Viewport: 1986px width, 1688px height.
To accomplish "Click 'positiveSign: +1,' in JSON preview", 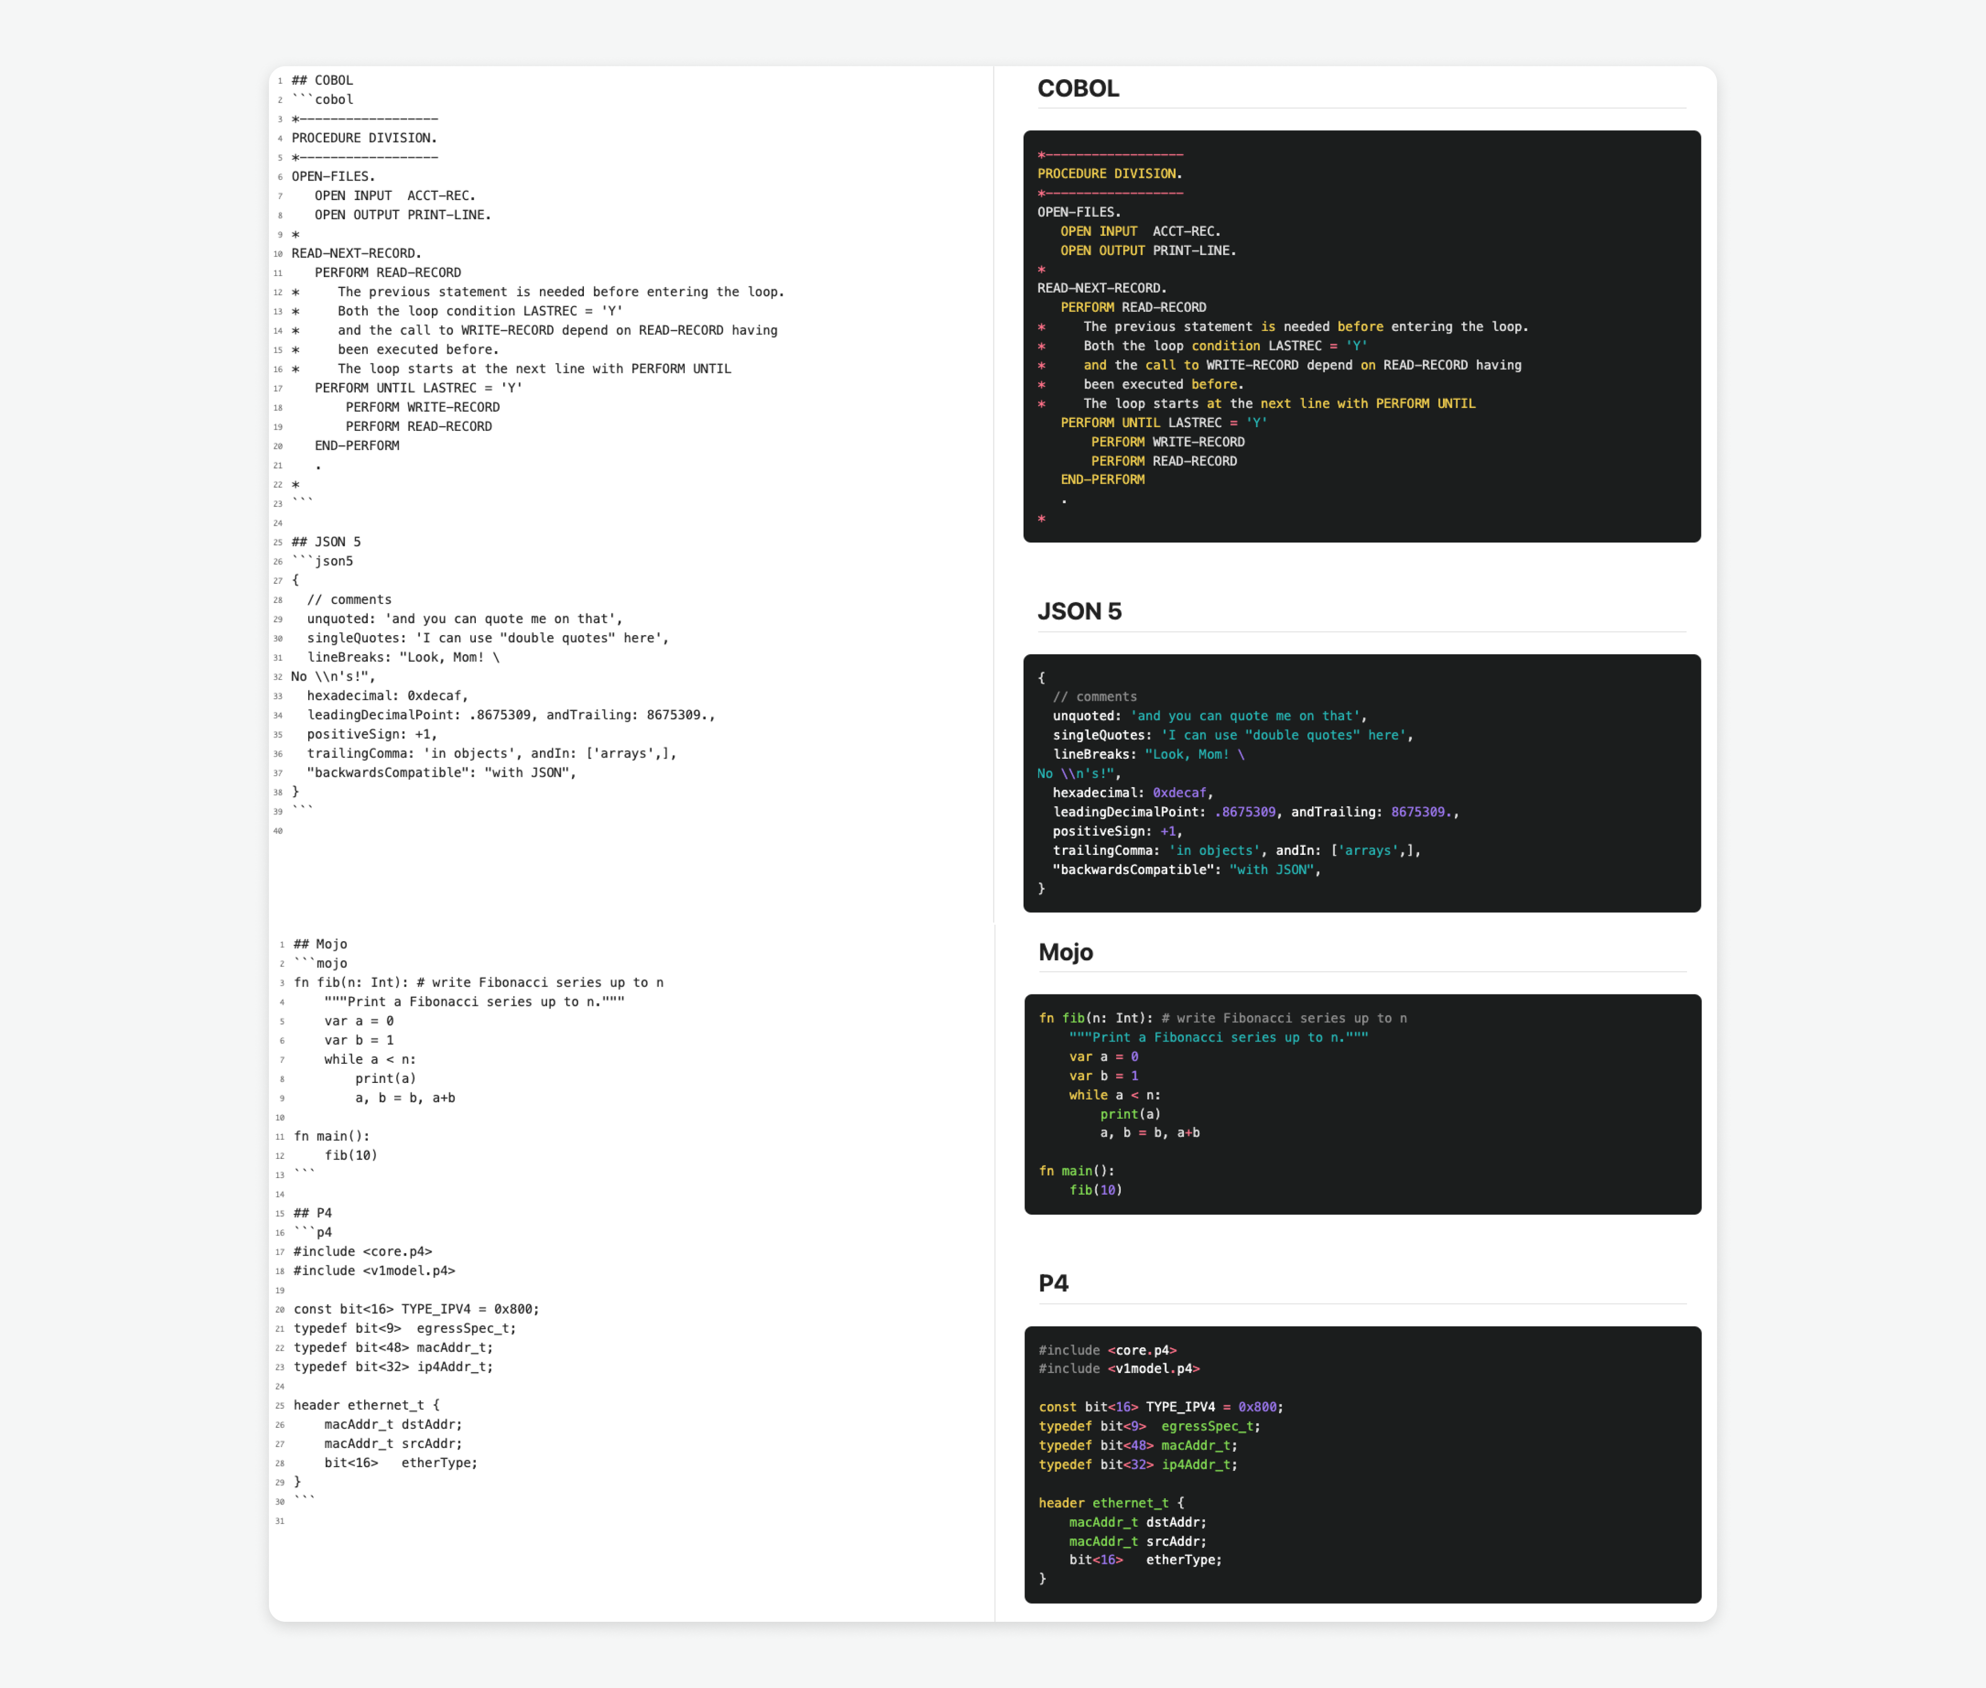I will pos(1117,832).
